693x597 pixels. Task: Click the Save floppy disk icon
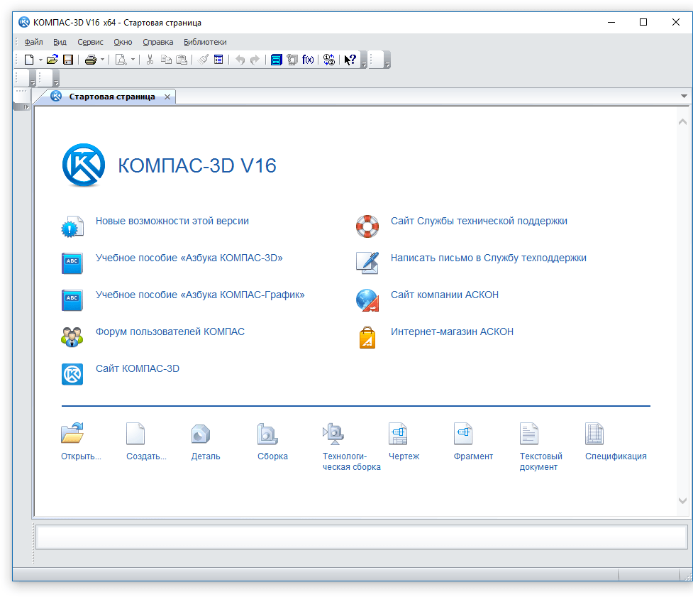[68, 60]
